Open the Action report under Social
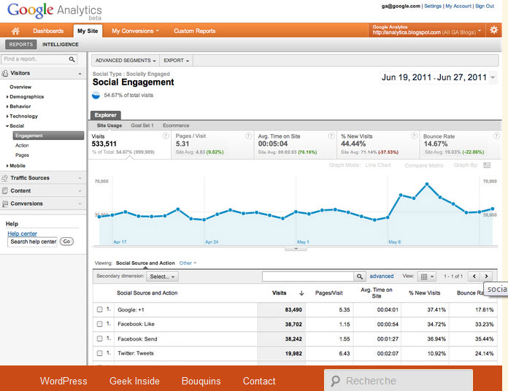 (22, 146)
